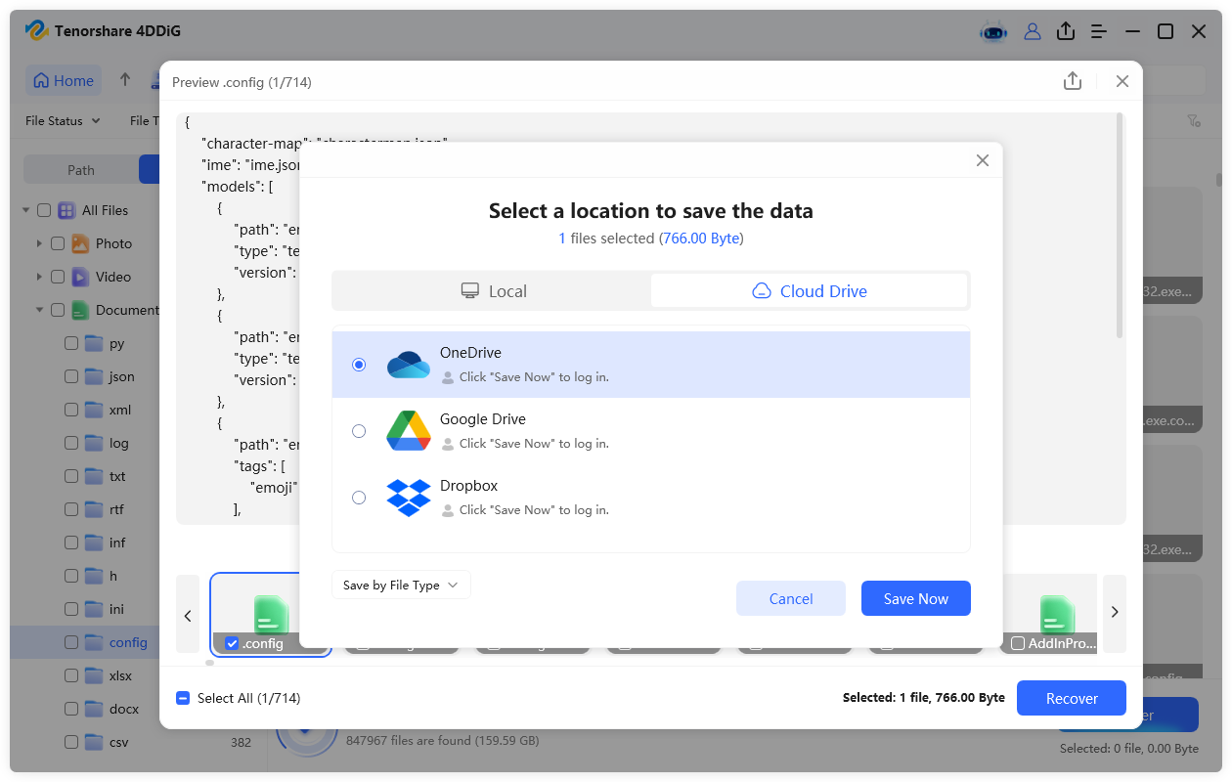Open the xlsx folder icon
The image size is (1232, 782).
(94, 675)
